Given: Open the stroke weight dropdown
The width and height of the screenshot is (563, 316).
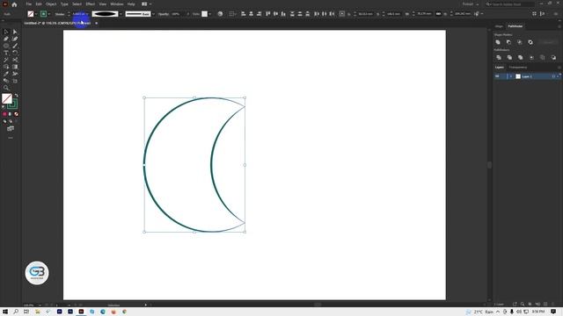Looking at the screenshot, I should click(87, 14).
